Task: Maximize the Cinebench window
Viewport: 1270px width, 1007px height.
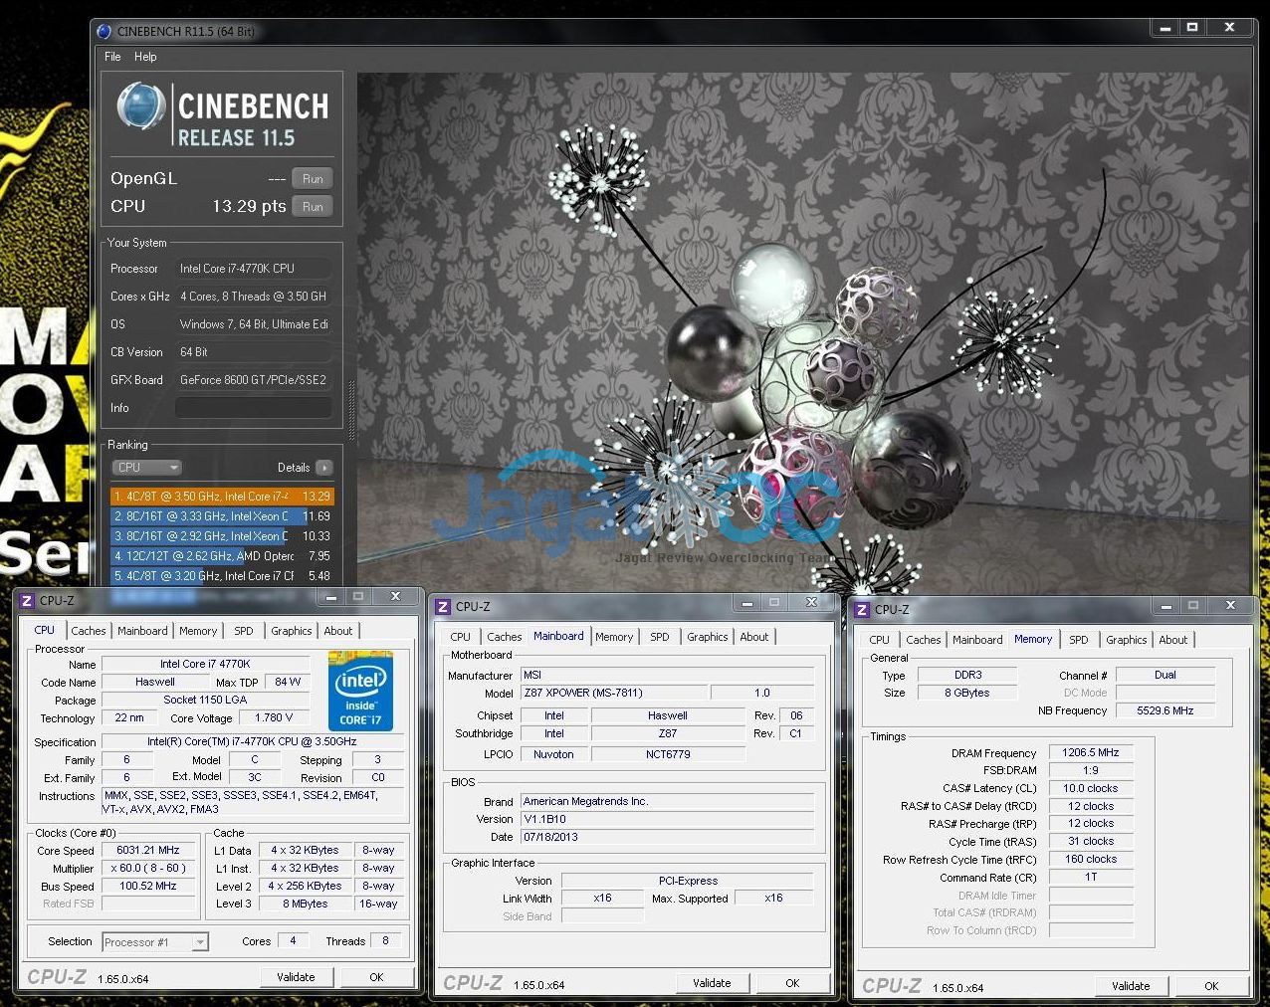Action: click(x=1191, y=28)
